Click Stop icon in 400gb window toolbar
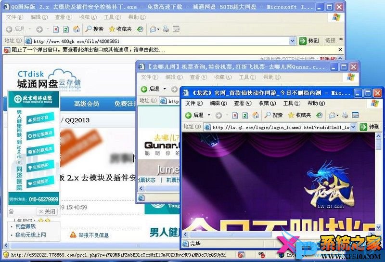The image size is (385, 262). [x=56, y=29]
